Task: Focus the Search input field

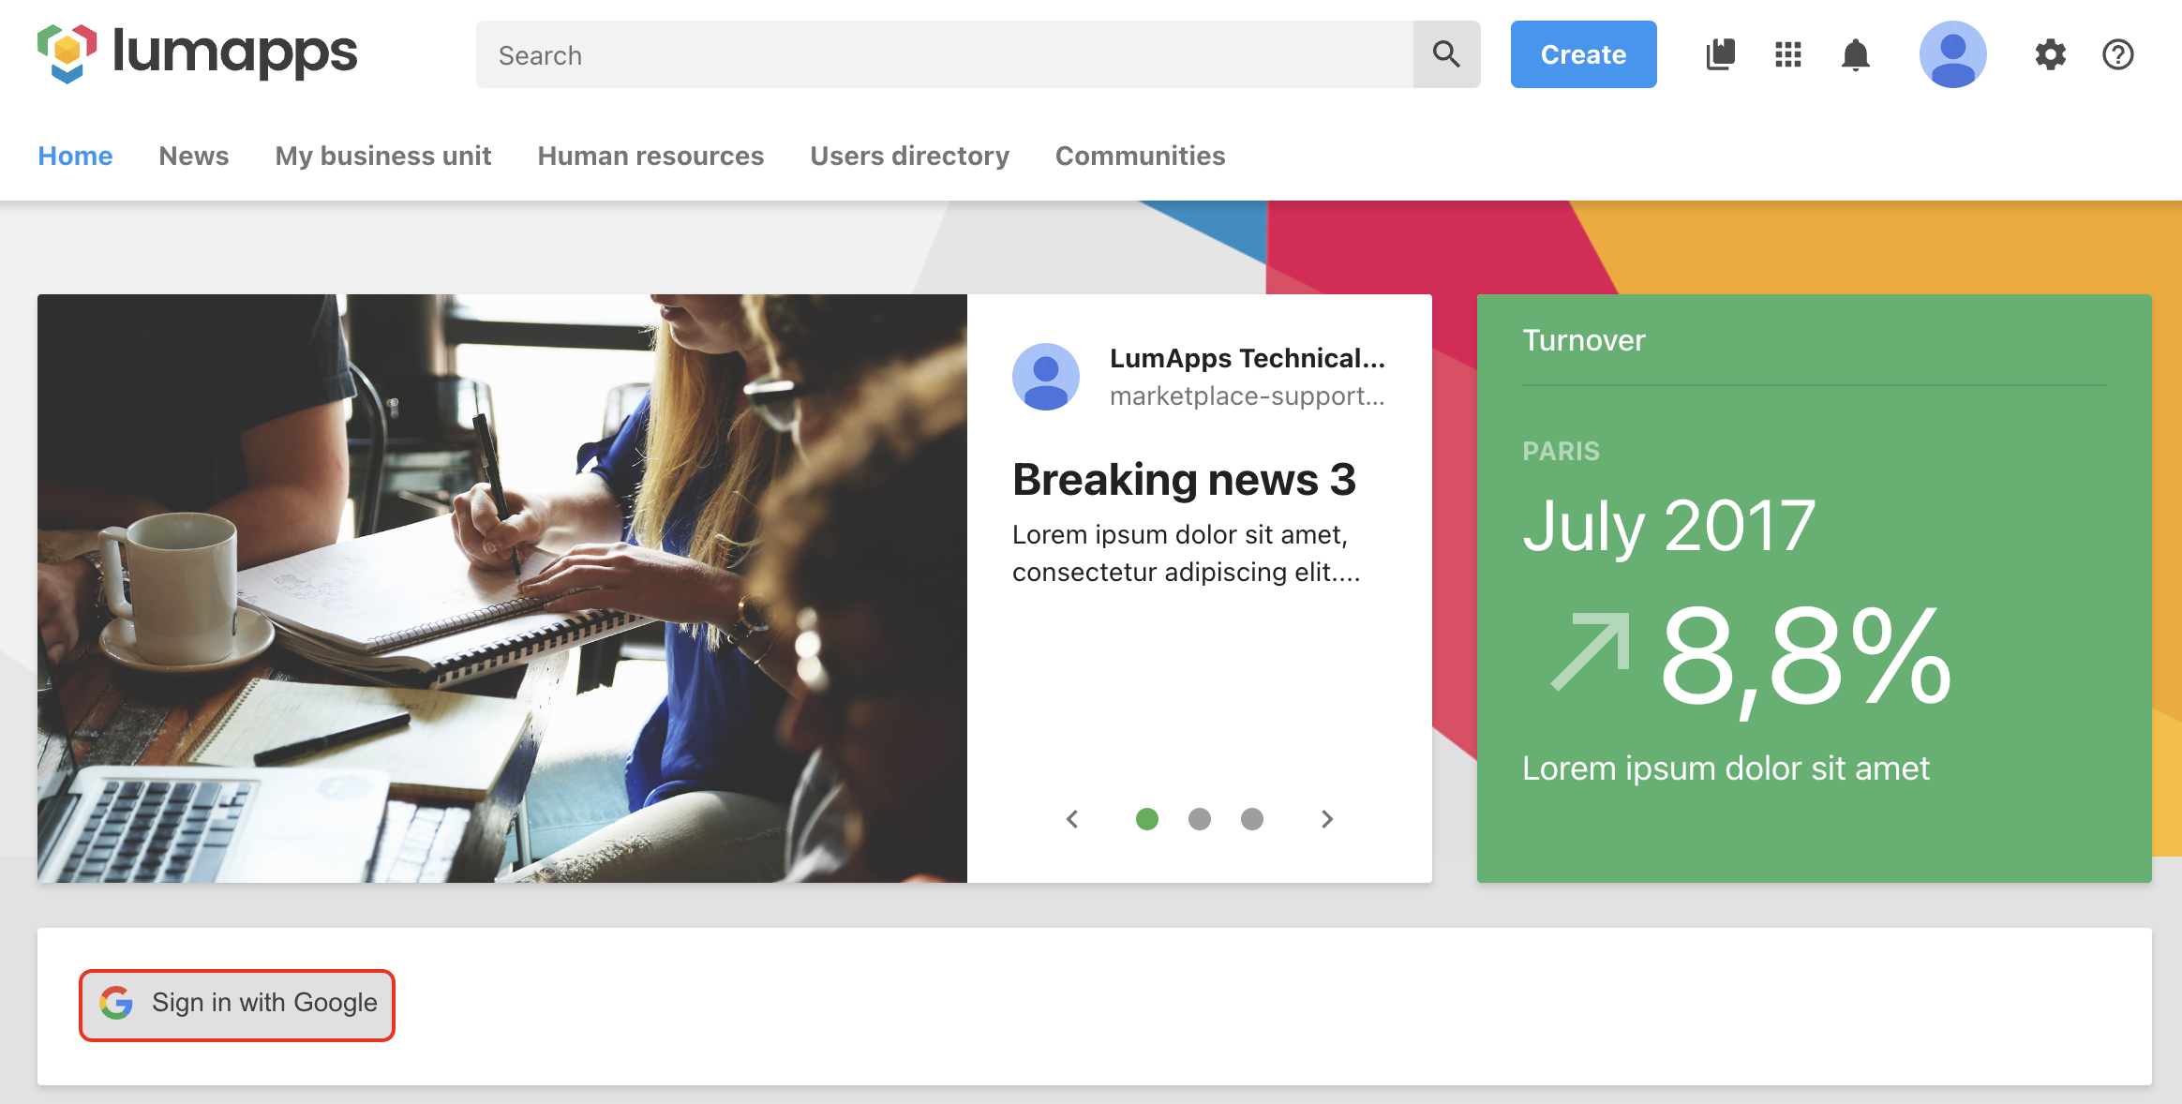Action: [x=945, y=54]
